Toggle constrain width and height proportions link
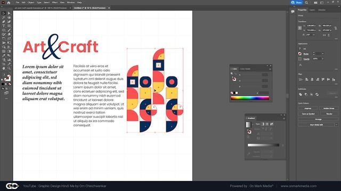Screen dimensions: 341x191 pos(336,28)
